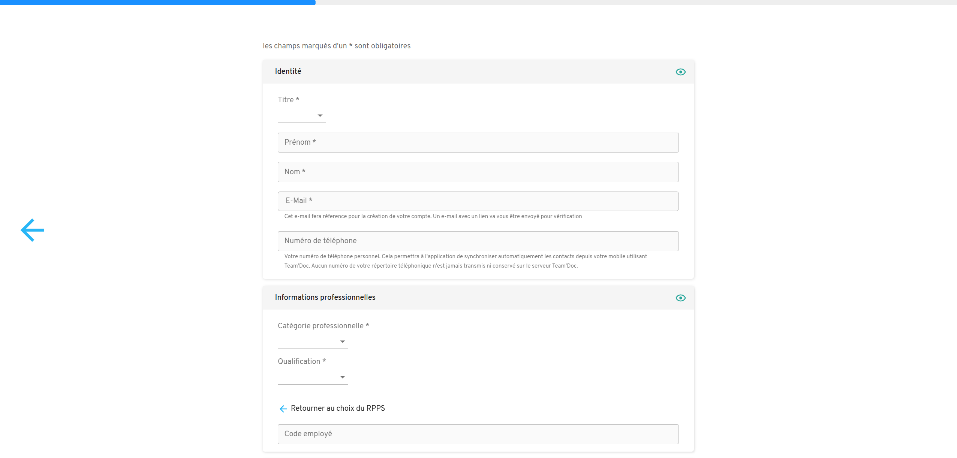
Task: Click inside the Nom field
Action: pos(478,172)
